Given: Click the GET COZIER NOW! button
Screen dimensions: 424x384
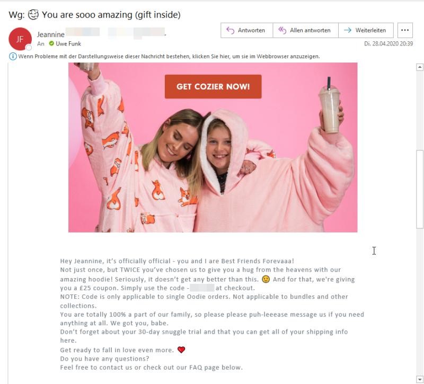Looking at the screenshot, I should coord(213,86).
